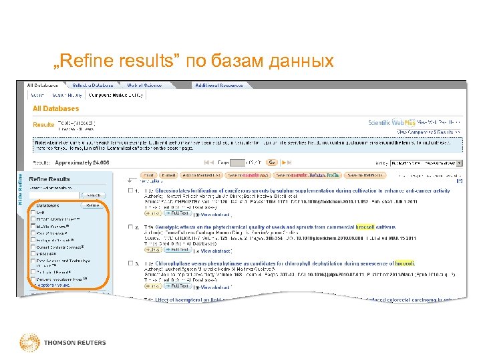Click Save to RefWorks button
481x361 pixels.
coord(365,175)
